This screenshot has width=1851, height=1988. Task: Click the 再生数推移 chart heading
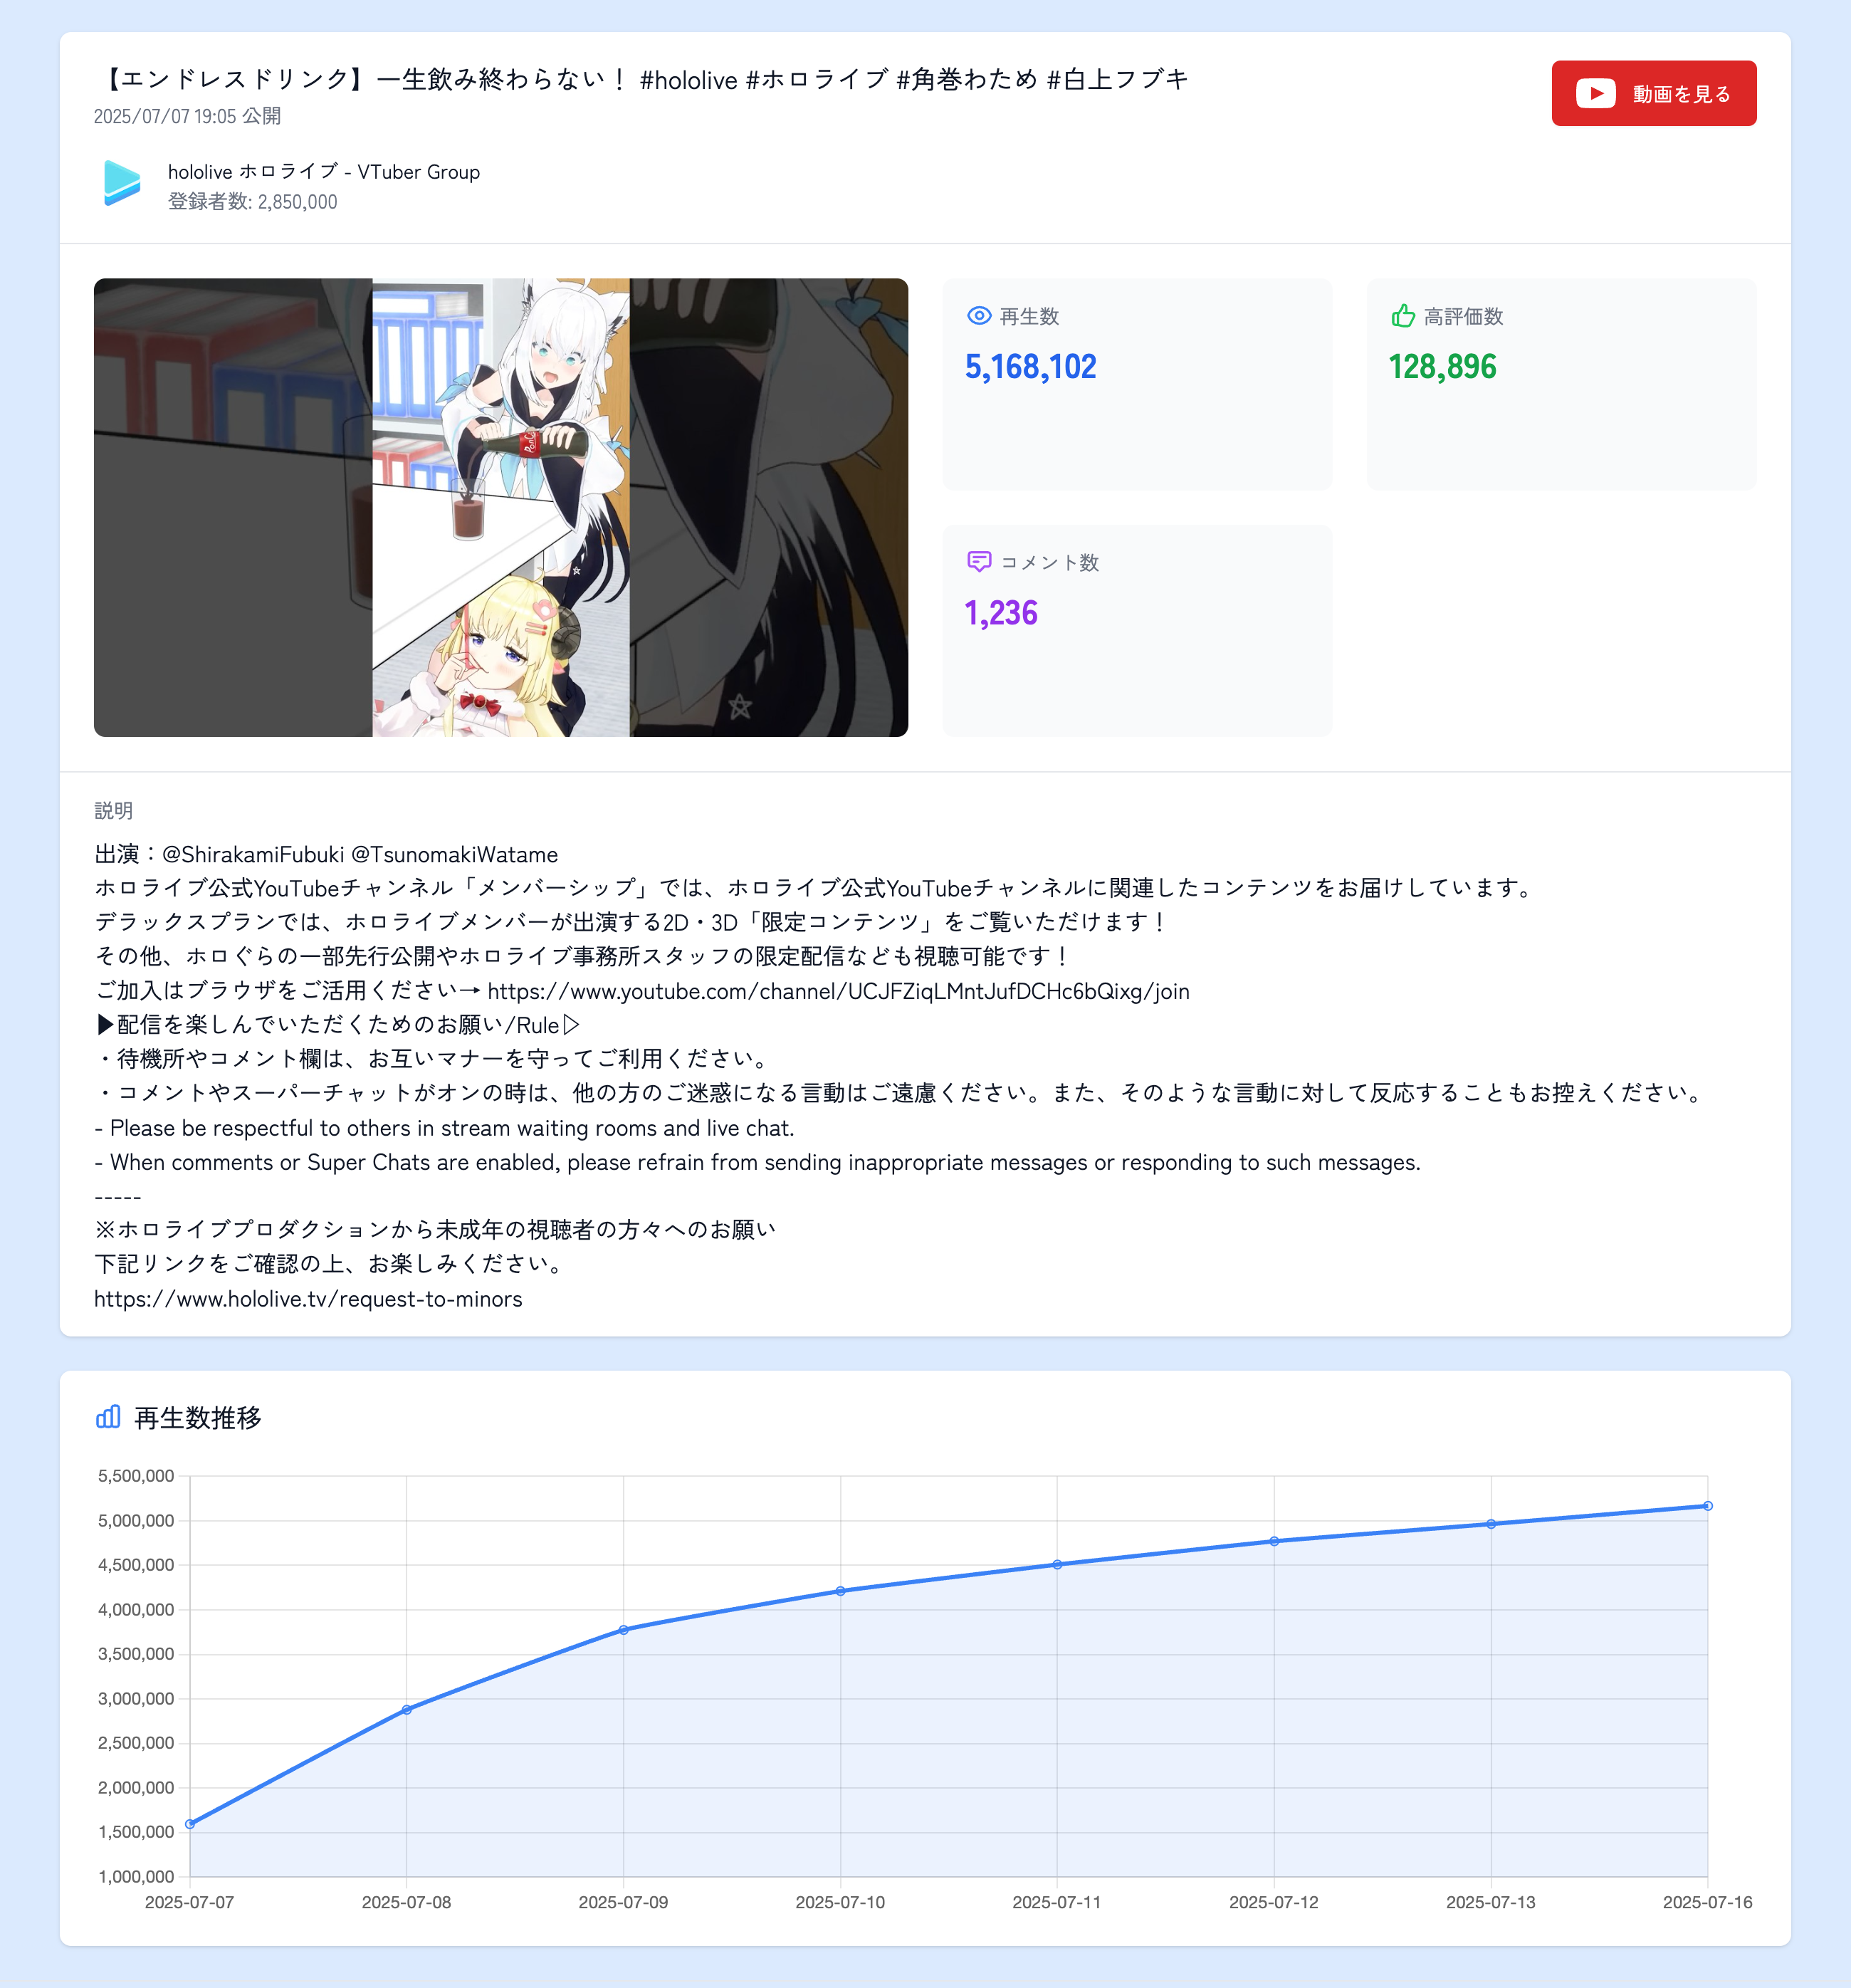tap(198, 1418)
